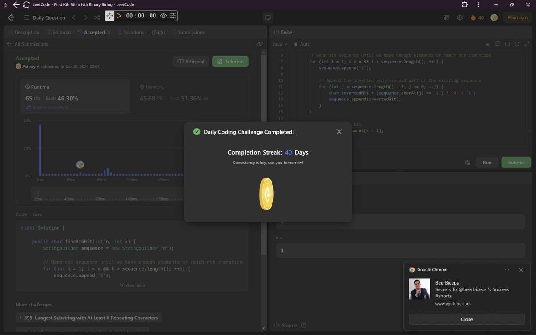Click the Editorial button under Accepted
Image resolution: width=536 pixels, height=335 pixels.
pyautogui.click(x=191, y=62)
